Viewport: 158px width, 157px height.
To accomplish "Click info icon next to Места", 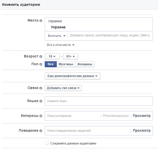I will [41, 21].
